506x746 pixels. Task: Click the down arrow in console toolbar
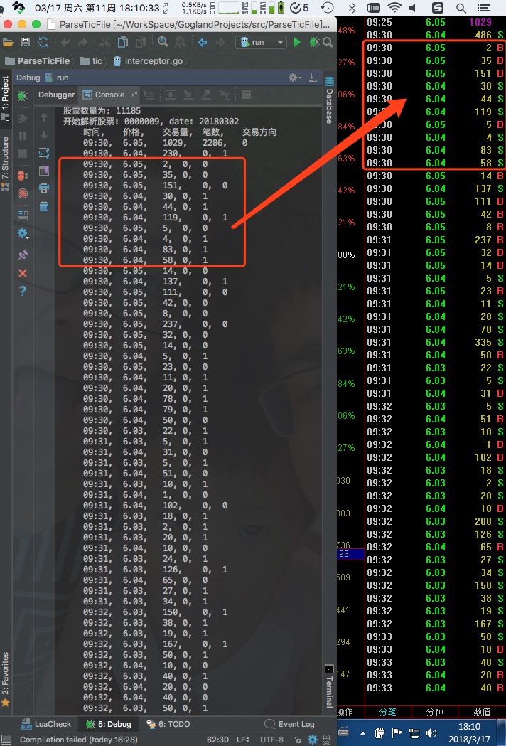point(44,136)
